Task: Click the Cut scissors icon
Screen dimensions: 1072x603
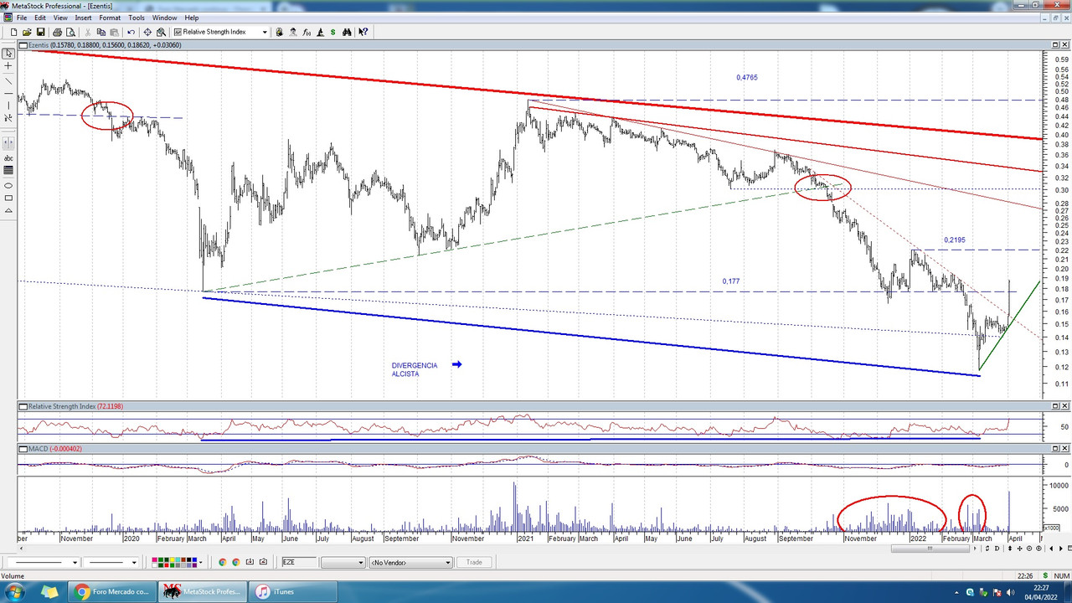Action: [87, 32]
